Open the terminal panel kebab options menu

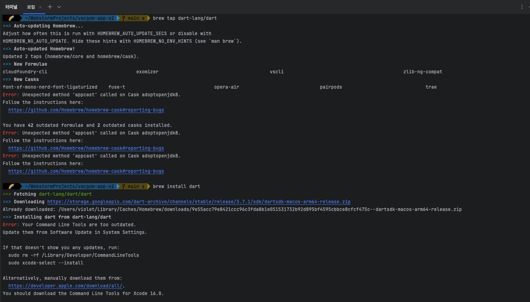pos(522,7)
